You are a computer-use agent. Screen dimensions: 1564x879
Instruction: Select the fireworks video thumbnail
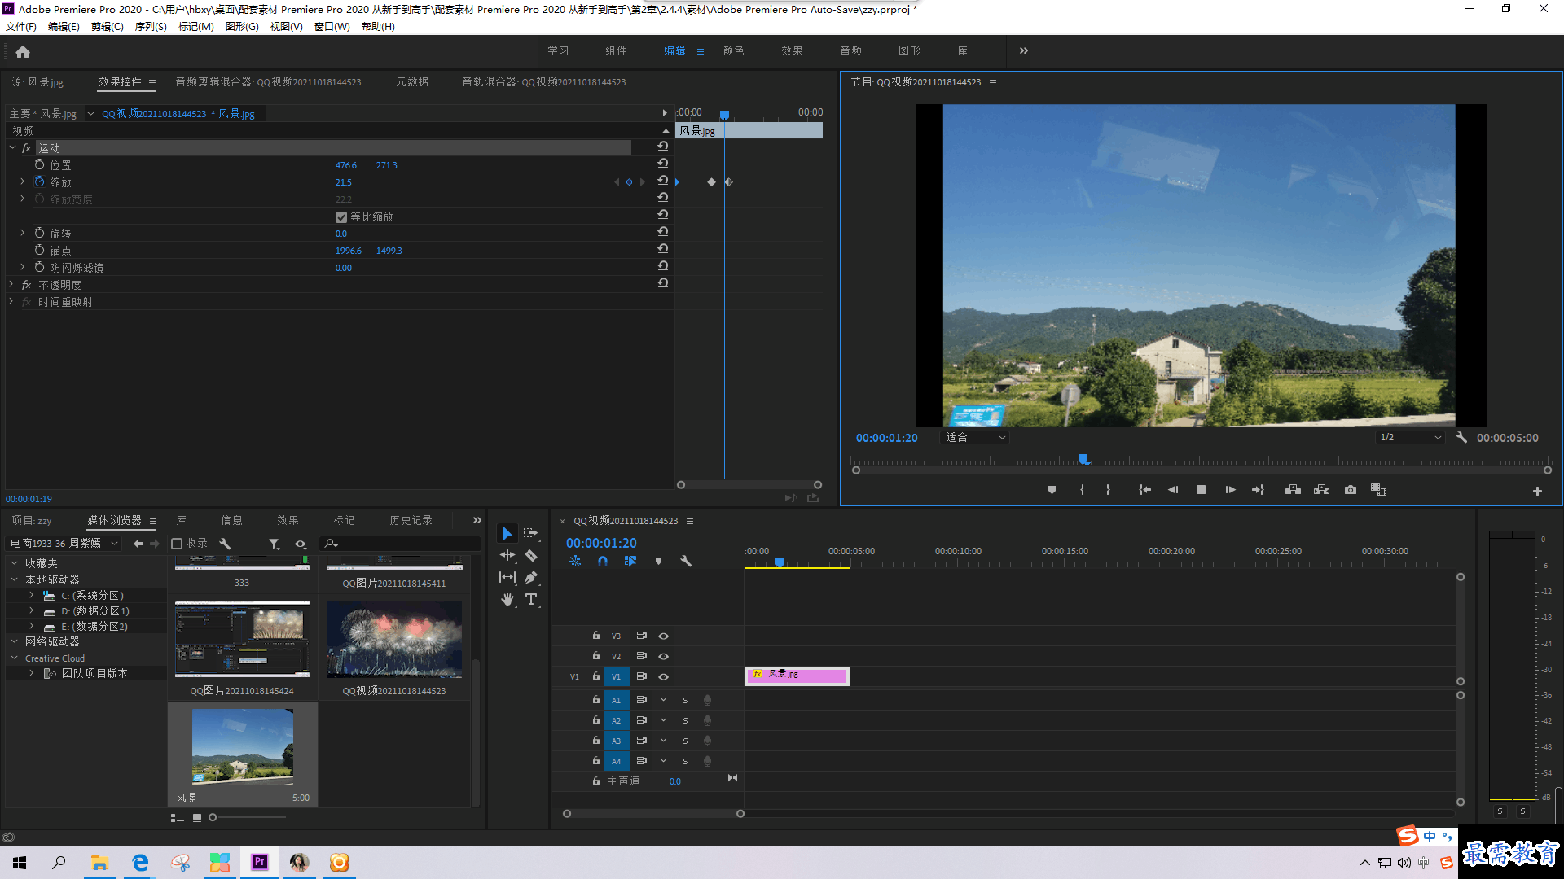[x=394, y=640]
